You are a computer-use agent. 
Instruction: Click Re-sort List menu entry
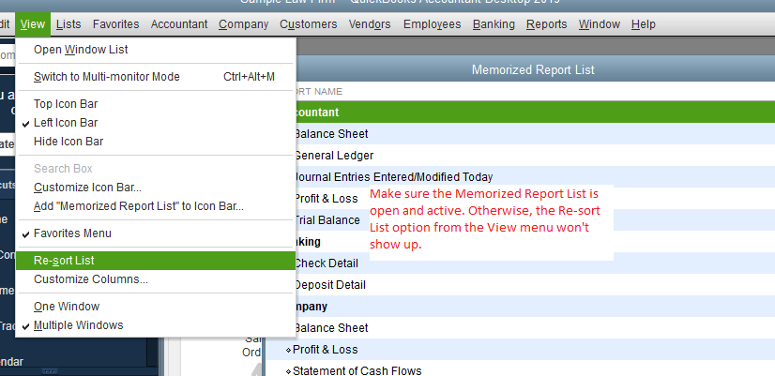(x=156, y=261)
